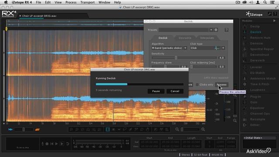Open the Process menu
Viewport: 279px width, 157px height.
point(71,2)
